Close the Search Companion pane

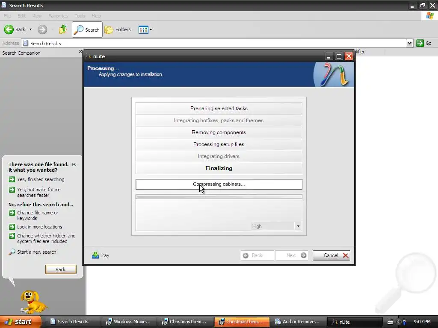(x=81, y=52)
